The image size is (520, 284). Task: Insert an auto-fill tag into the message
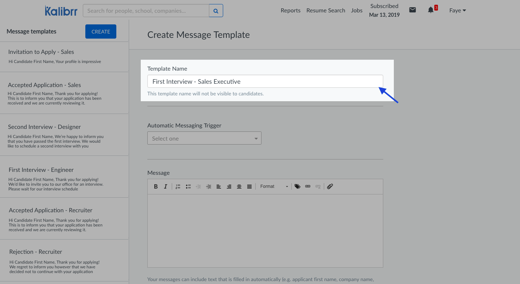(x=298, y=186)
